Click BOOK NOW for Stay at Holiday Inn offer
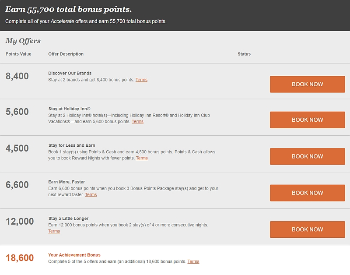The image size is (350, 275). (308, 120)
